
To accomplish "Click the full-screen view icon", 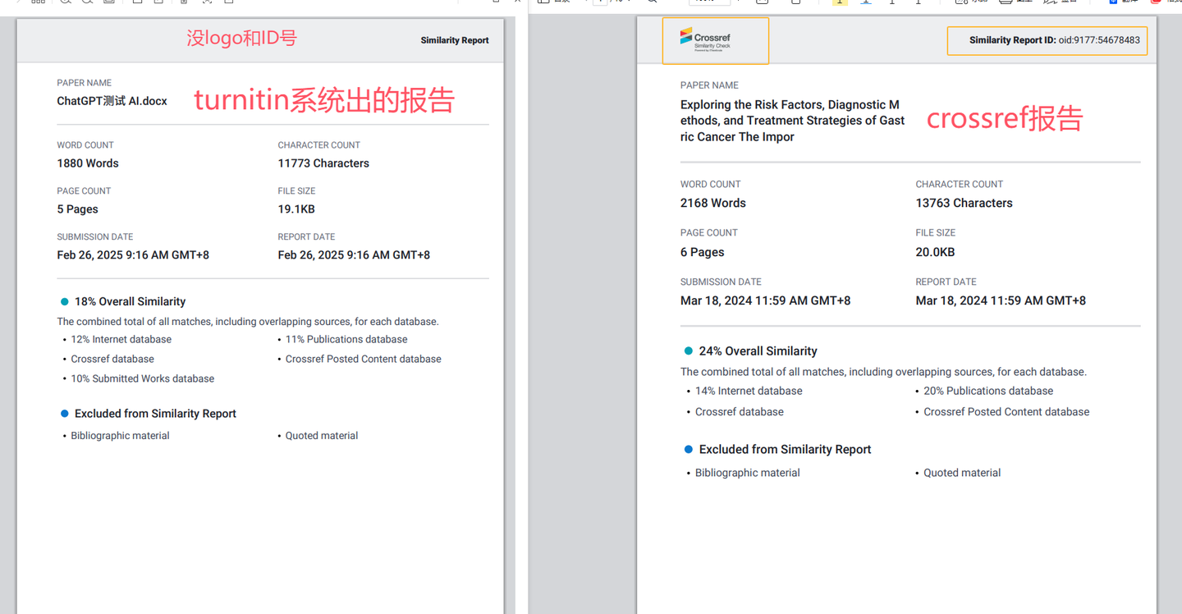I will pyautogui.click(x=208, y=3).
